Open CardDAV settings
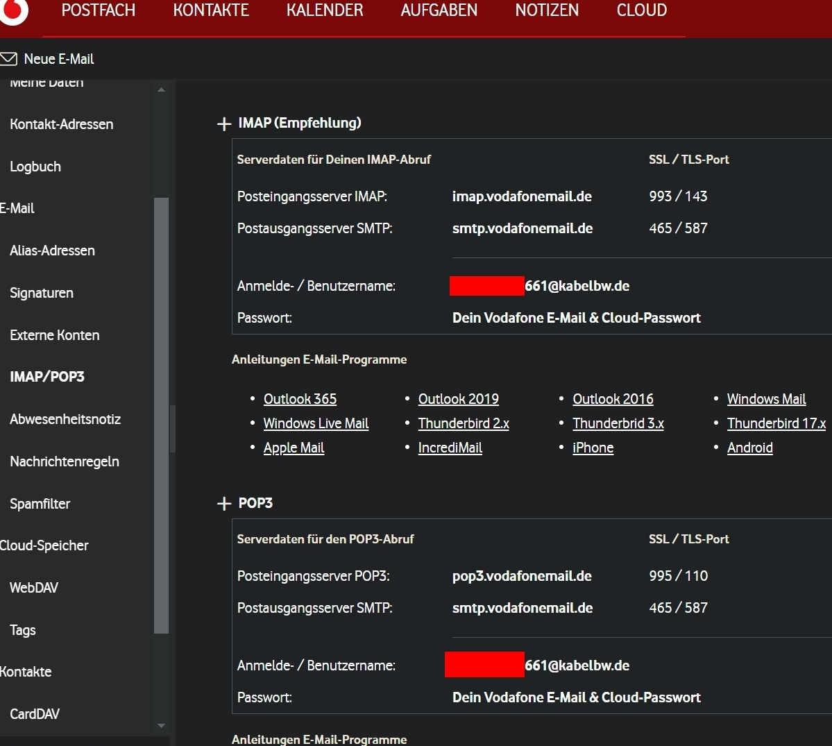The image size is (832, 746). [35, 714]
